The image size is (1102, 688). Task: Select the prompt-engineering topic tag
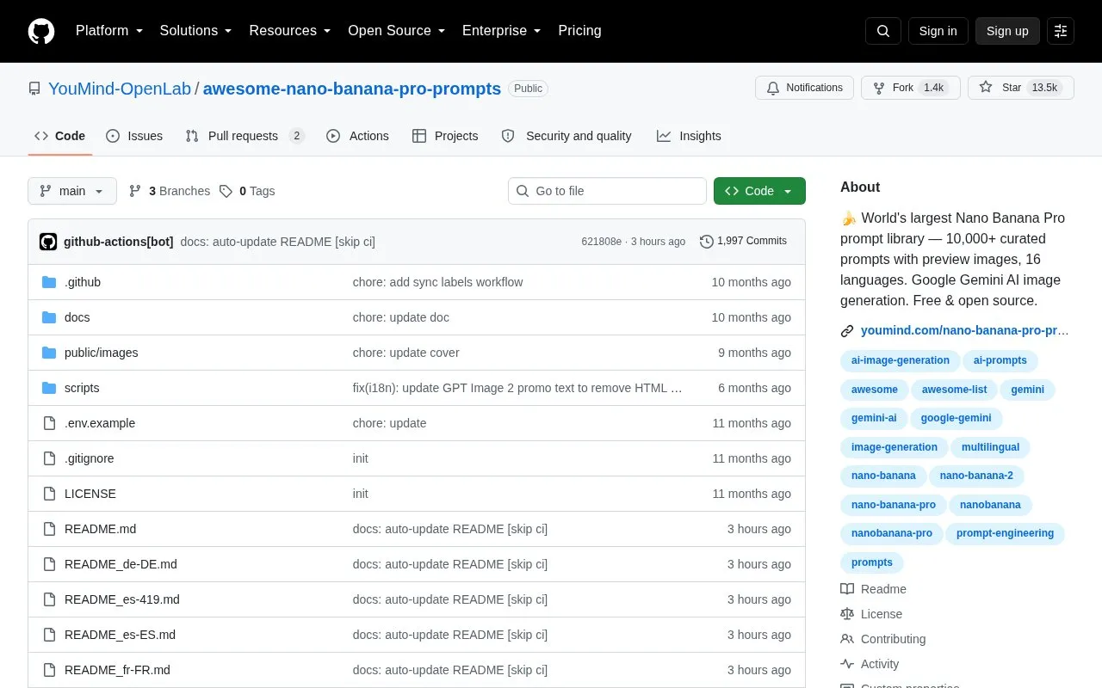pos(1005,533)
